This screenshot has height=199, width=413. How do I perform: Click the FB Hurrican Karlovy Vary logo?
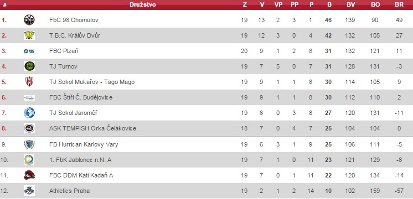[x=29, y=144]
